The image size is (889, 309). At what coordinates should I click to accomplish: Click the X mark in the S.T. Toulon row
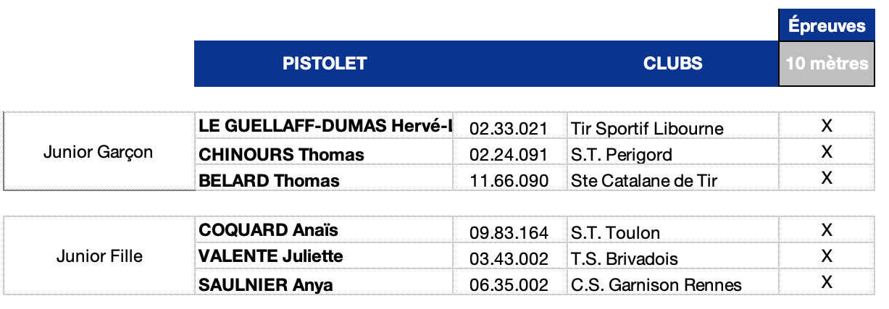826,231
